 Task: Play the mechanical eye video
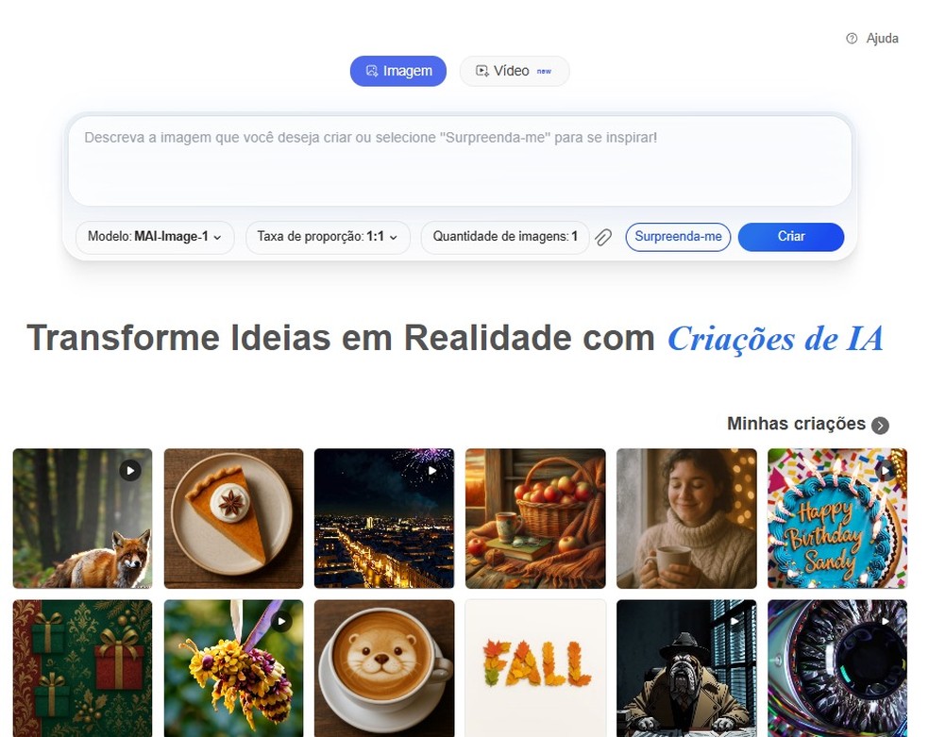click(x=886, y=622)
